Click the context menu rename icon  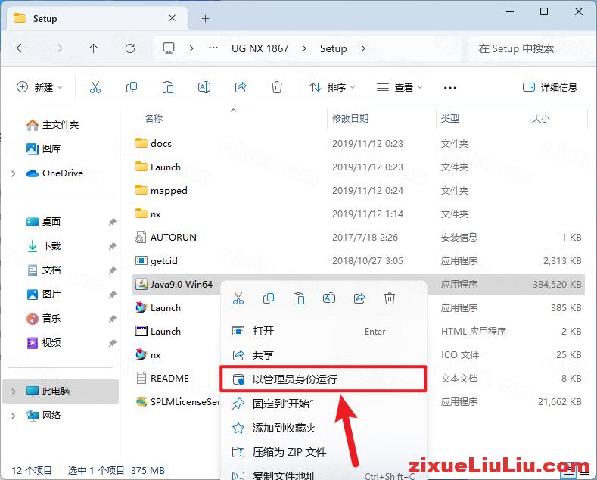(329, 298)
